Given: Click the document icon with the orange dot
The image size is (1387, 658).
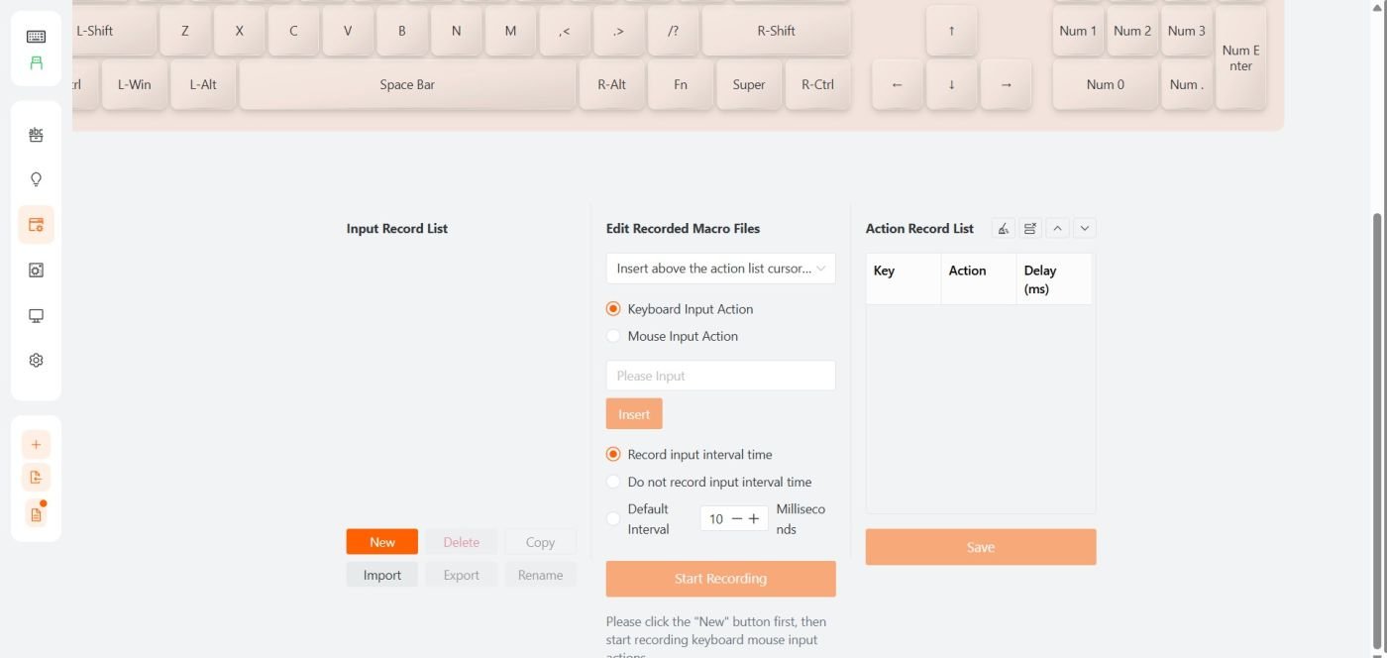Looking at the screenshot, I should (x=36, y=514).
